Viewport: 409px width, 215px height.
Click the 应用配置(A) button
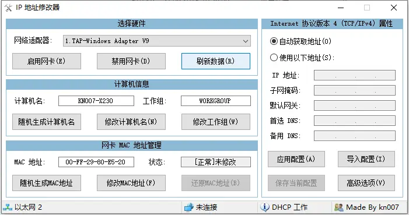pyautogui.click(x=296, y=159)
